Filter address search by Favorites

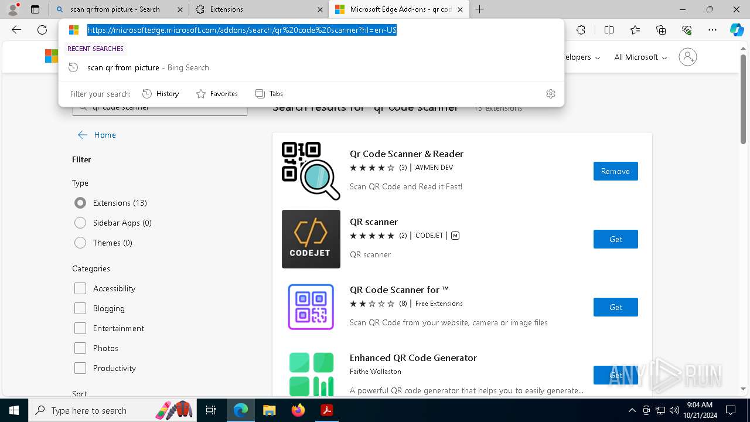pos(217,94)
